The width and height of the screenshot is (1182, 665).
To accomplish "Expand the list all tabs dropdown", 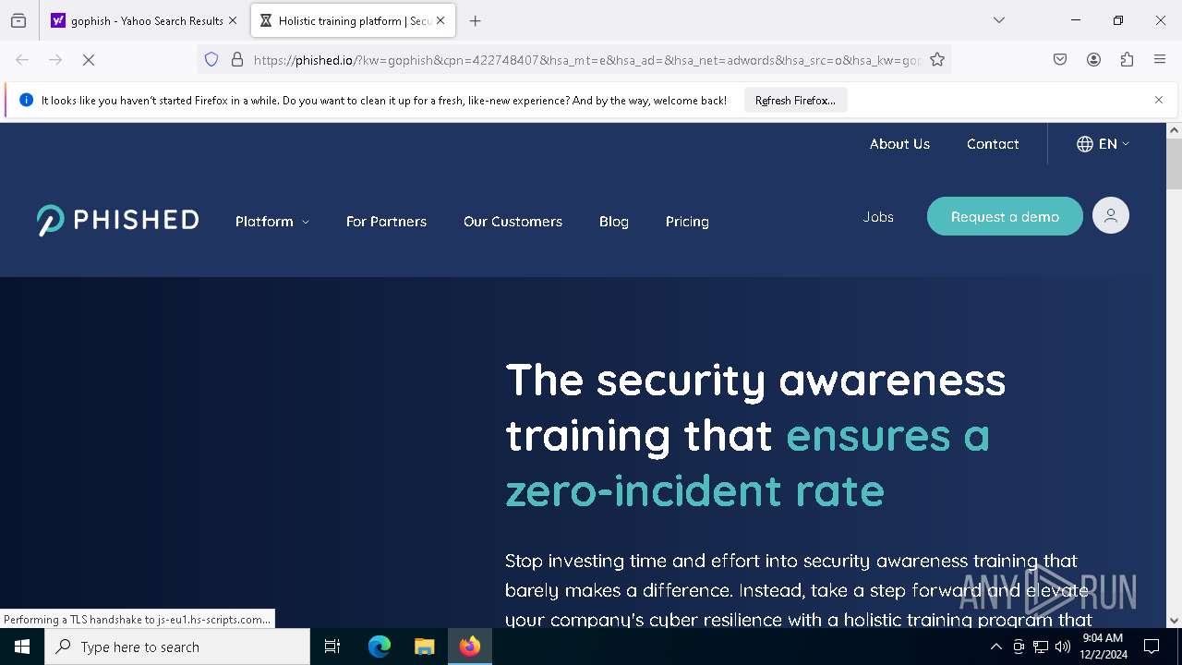I will click(999, 20).
